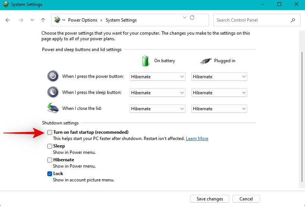Click the Save changes button
This screenshot has width=305, height=206.
209,199
